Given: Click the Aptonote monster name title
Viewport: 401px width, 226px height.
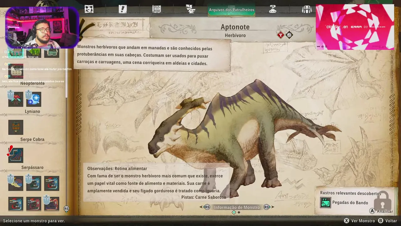Looking at the screenshot, I should click(235, 27).
